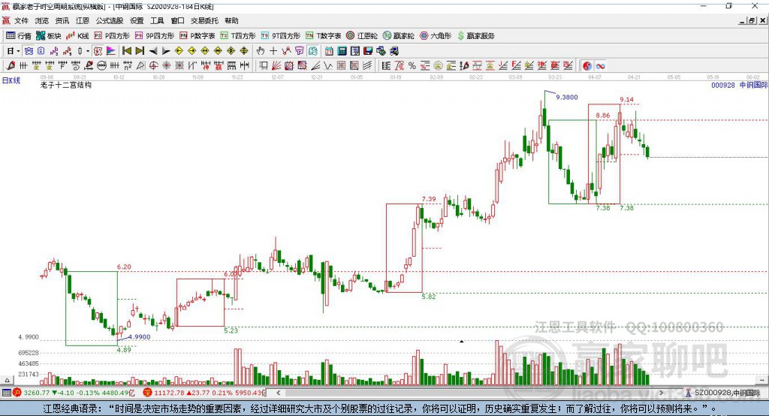
Task: Step chart left with black arrow
Action: 153,51
